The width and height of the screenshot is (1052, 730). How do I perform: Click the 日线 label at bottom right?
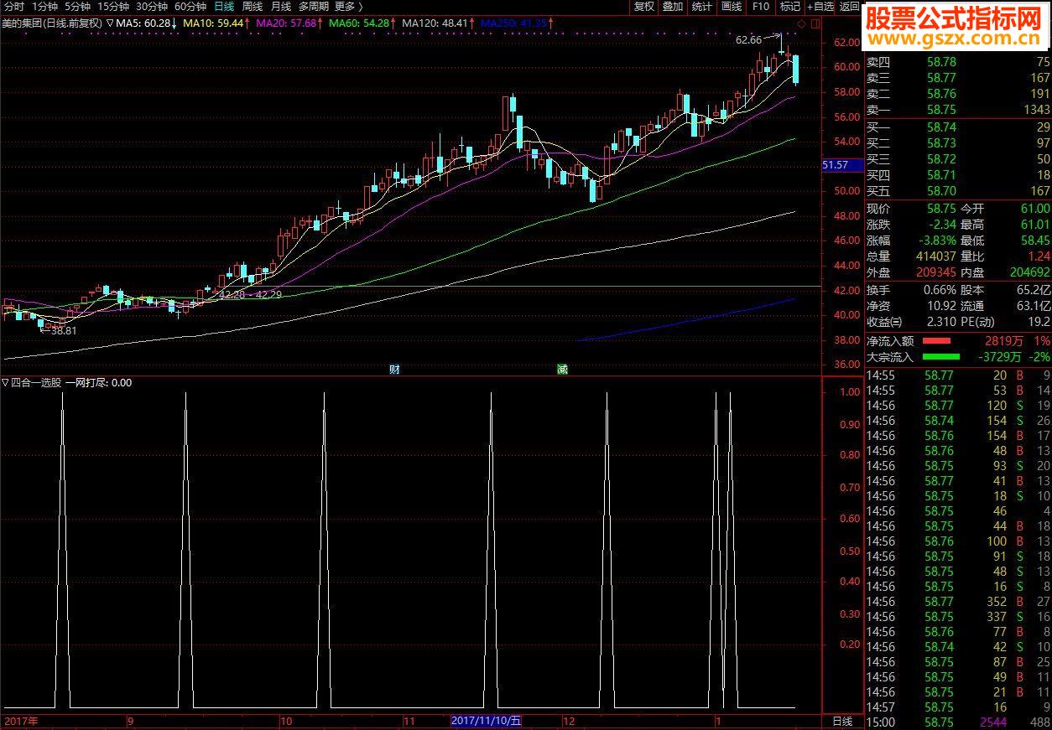(841, 721)
